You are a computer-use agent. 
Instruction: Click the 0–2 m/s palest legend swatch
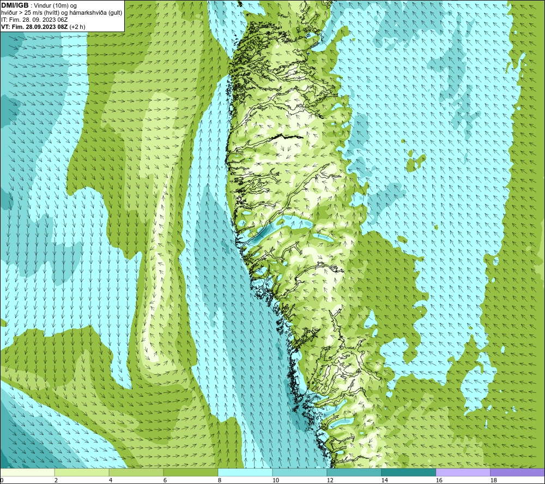point(27,472)
